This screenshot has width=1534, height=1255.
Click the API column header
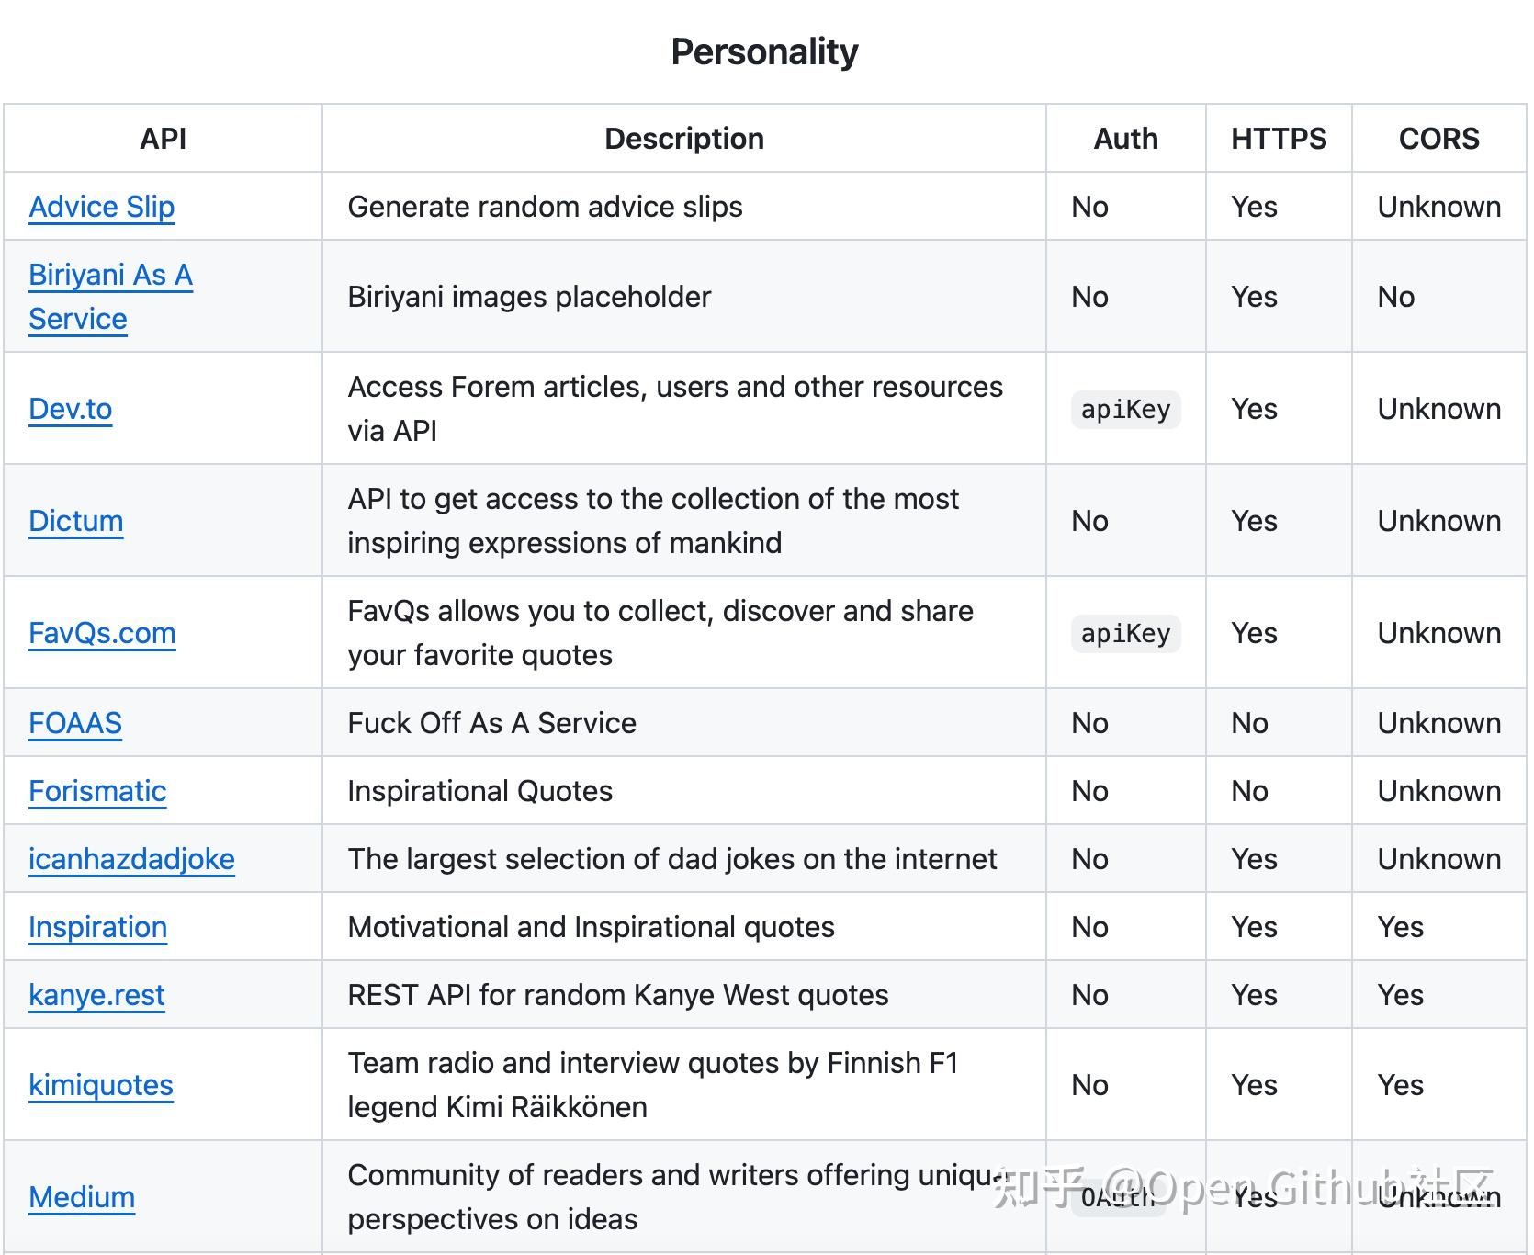(x=163, y=139)
